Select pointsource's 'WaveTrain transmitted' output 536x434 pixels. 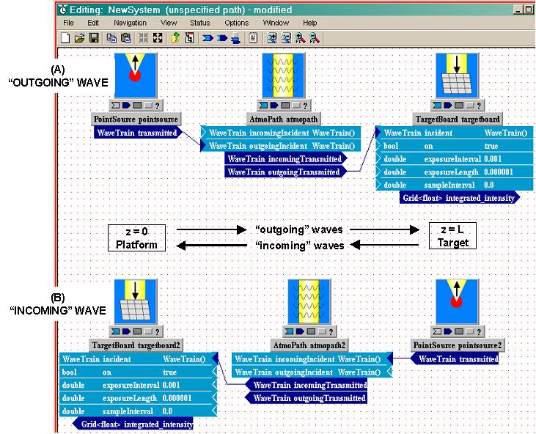click(138, 133)
